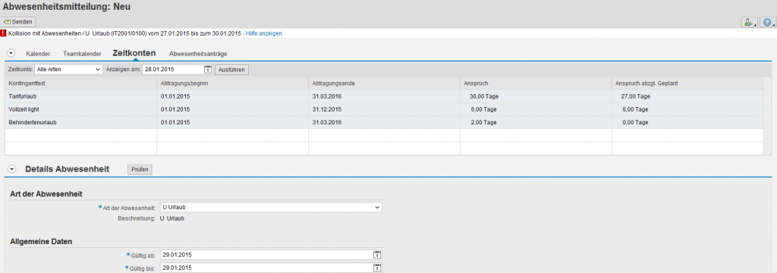Screen dimensions: 777x273
Task: Click the 30,00 Tage Anspruch cell
Action: (536, 96)
